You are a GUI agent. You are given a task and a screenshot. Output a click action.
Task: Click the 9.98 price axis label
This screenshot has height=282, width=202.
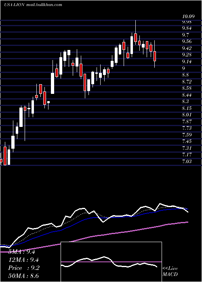187,22
